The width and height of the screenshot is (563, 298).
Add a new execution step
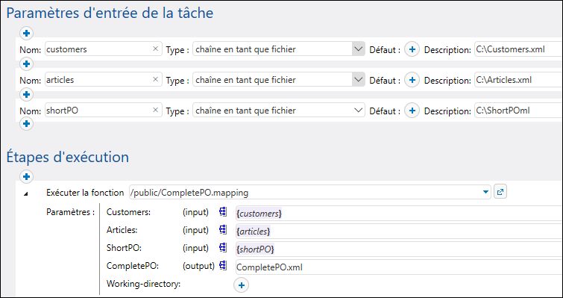[26, 176]
